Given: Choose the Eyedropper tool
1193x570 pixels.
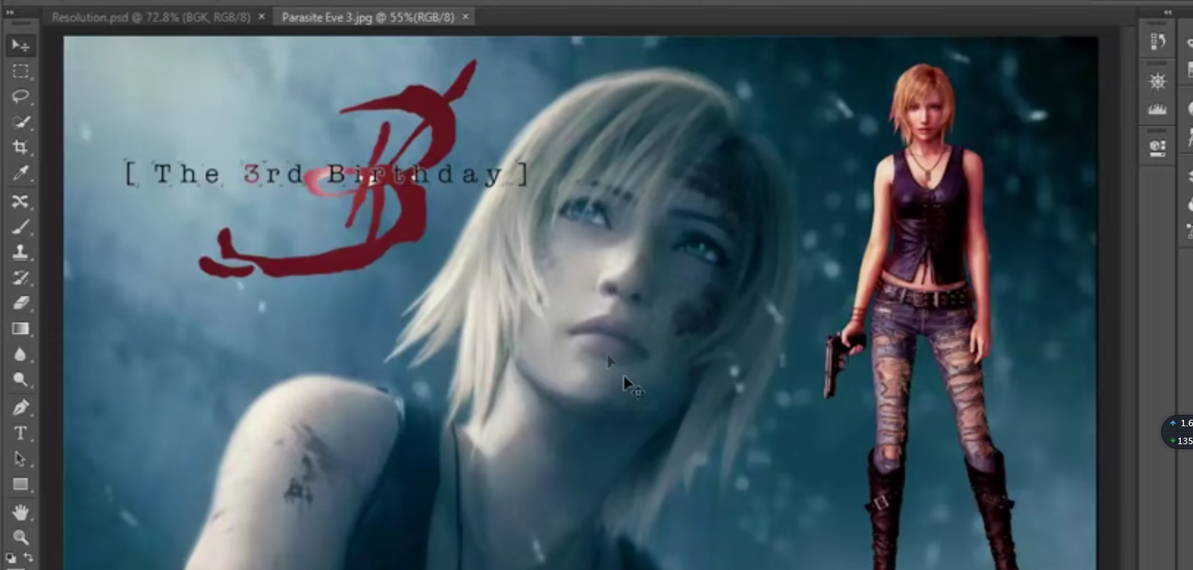Looking at the screenshot, I should tap(20, 174).
